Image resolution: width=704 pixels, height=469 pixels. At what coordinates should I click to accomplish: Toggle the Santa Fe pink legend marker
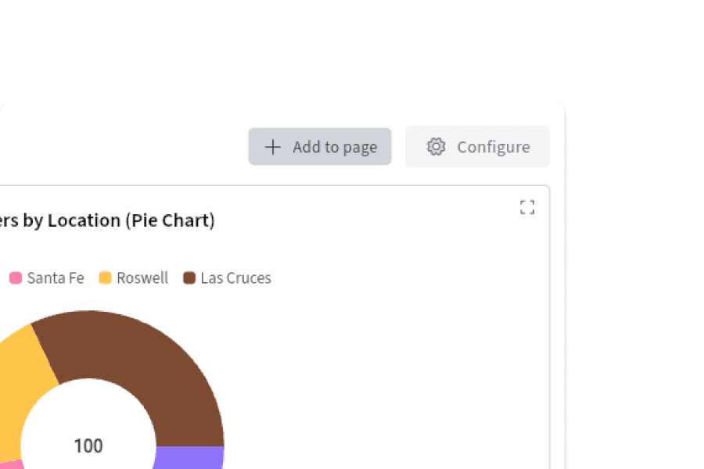pyautogui.click(x=16, y=277)
